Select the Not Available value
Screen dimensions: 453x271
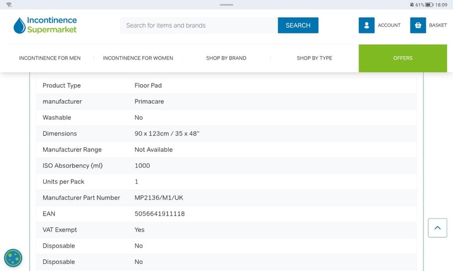coord(153,150)
